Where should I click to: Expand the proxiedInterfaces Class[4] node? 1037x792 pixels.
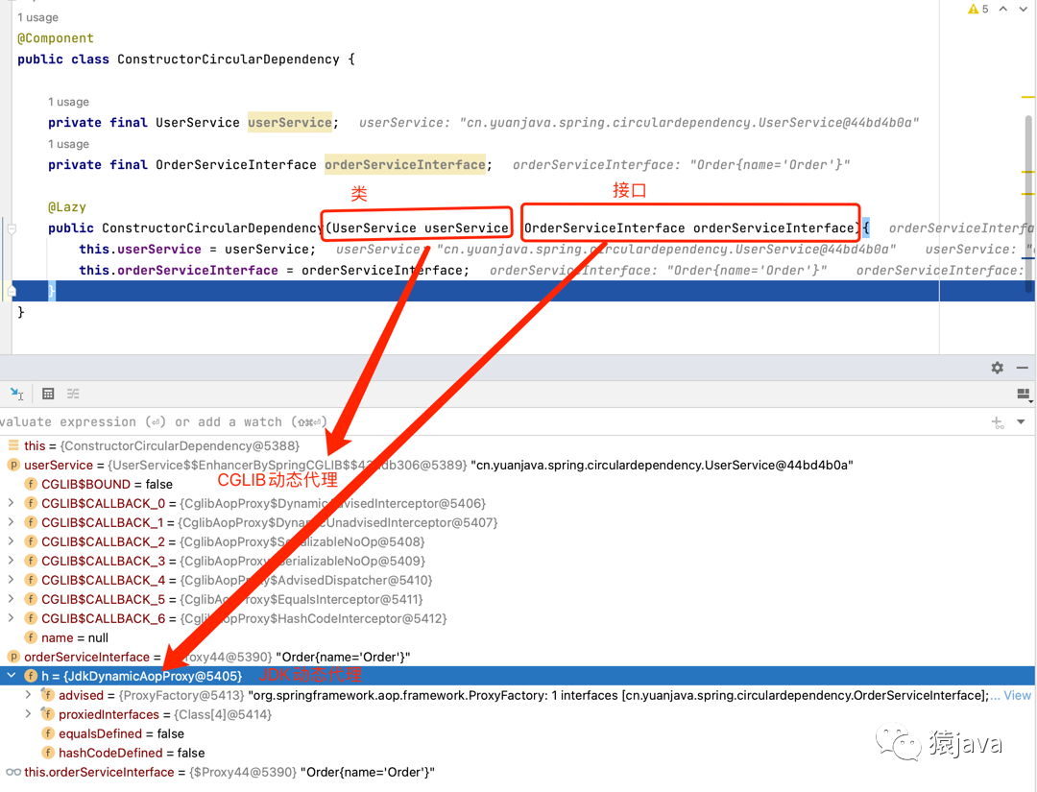click(28, 714)
